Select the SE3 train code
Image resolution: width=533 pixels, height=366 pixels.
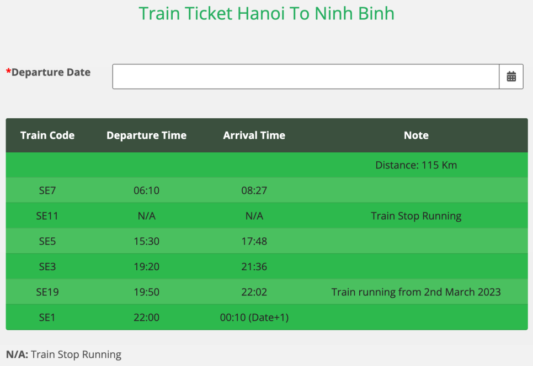click(47, 266)
